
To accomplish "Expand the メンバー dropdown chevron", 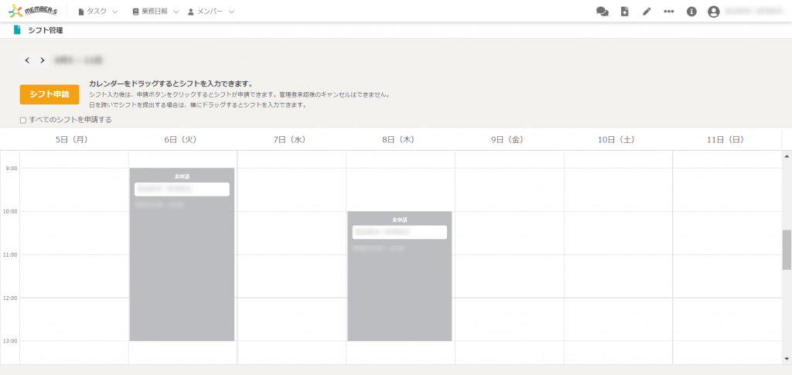I will pos(231,12).
